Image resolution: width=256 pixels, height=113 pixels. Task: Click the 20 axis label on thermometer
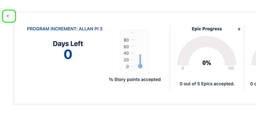tap(126, 60)
